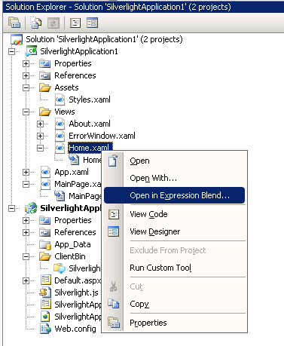This screenshot has width=284, height=346.
Task: Collapse the SilverlightApplication1 project node
Action: [x=11, y=51]
